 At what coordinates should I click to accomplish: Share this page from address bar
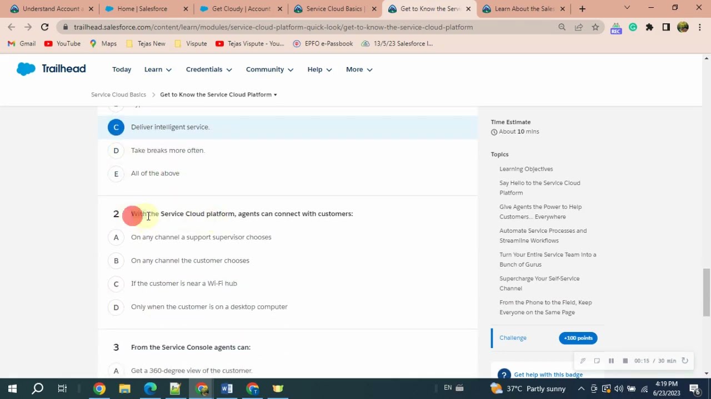pyautogui.click(x=579, y=27)
